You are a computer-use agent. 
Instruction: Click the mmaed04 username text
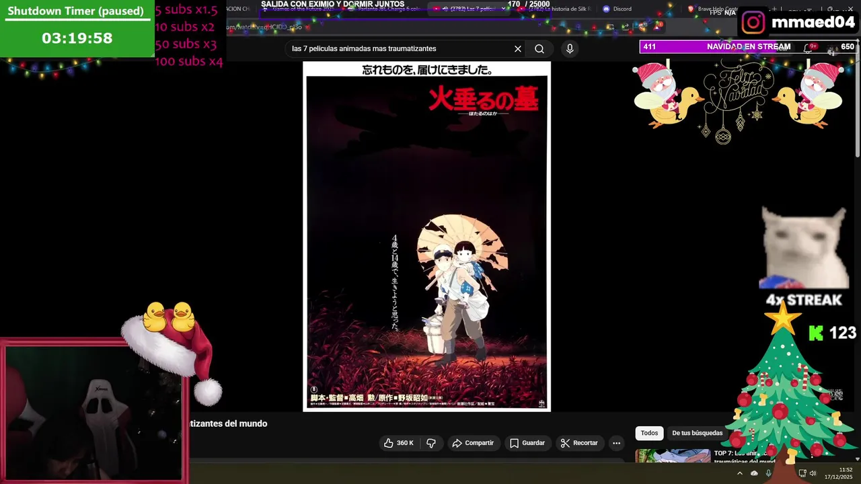click(813, 22)
